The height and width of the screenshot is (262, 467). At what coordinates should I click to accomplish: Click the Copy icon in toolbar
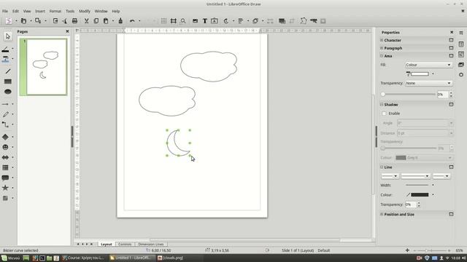pyautogui.click(x=96, y=21)
